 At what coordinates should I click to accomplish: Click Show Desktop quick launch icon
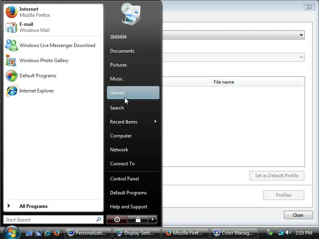click(x=29, y=233)
